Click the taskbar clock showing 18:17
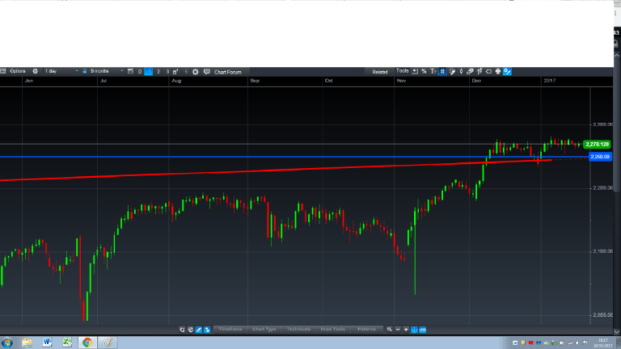 point(602,343)
